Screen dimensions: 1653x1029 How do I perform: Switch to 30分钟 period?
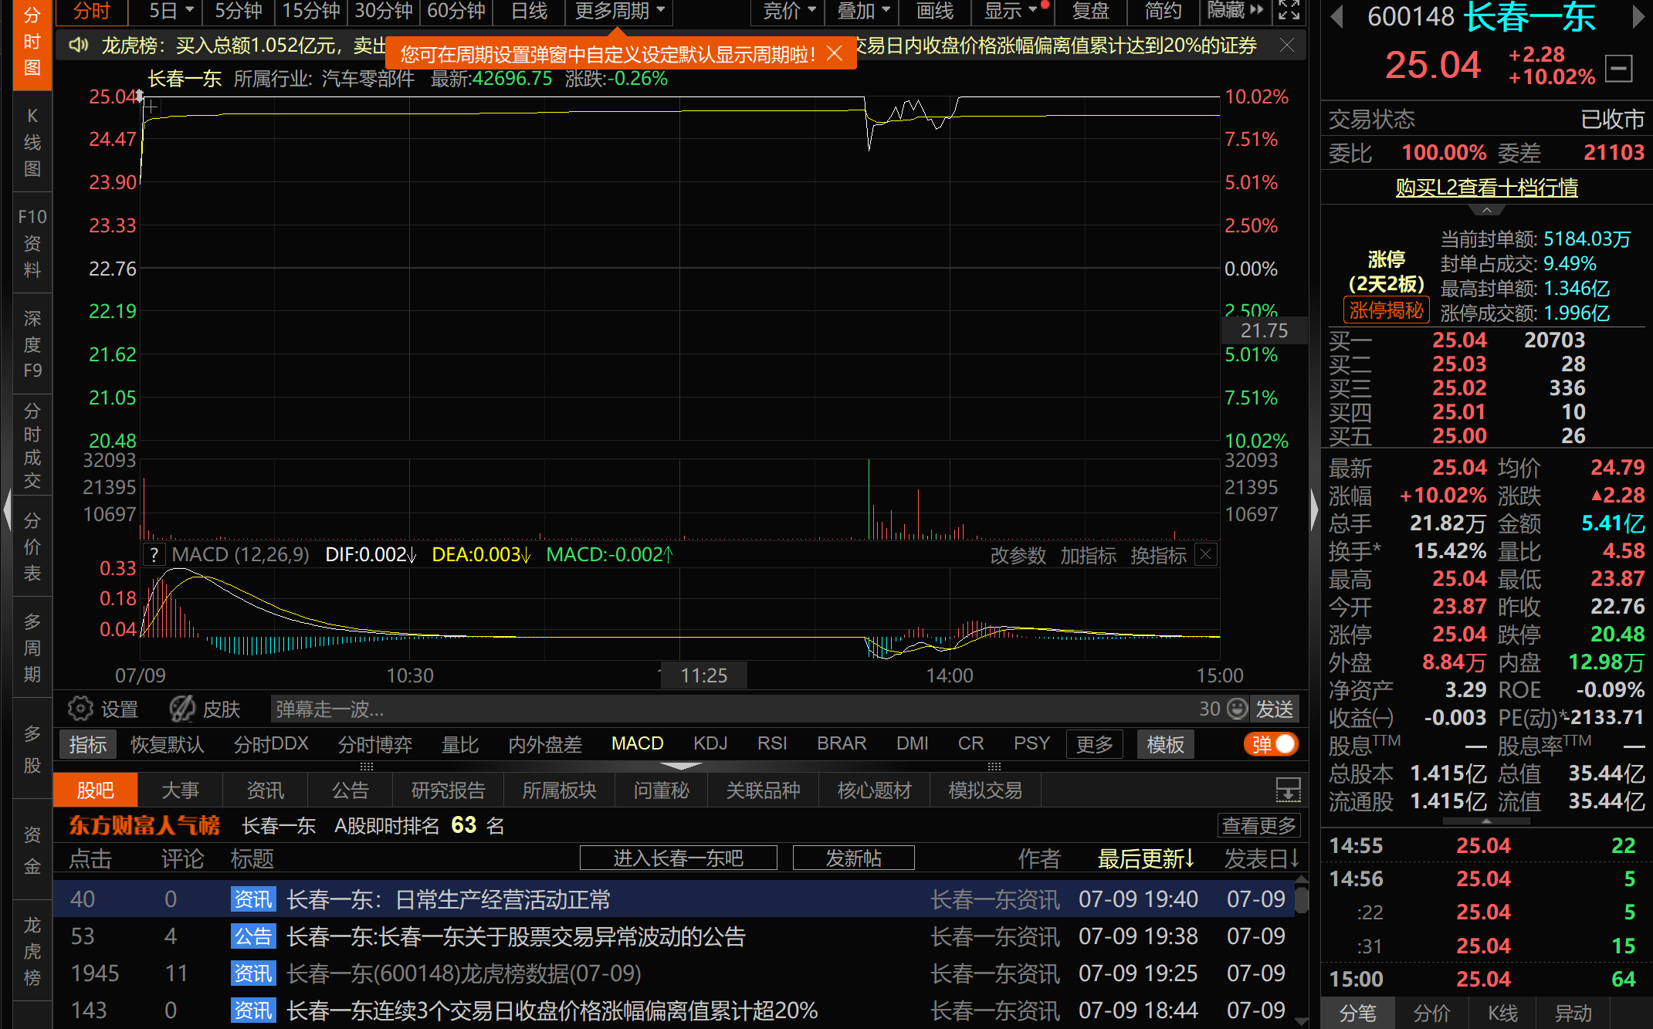click(384, 11)
